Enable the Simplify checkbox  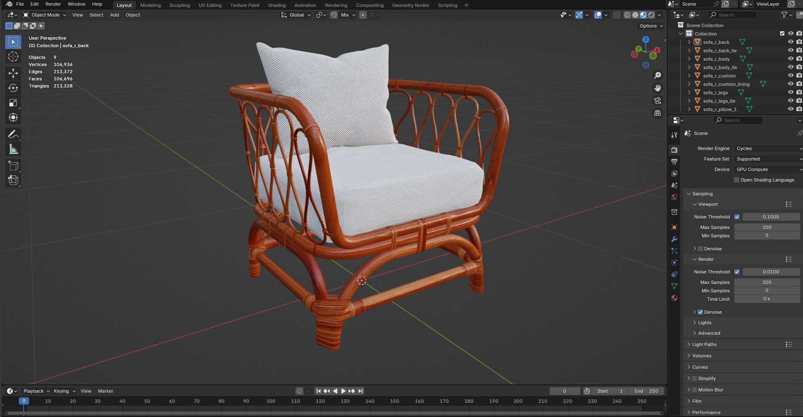[x=694, y=379]
